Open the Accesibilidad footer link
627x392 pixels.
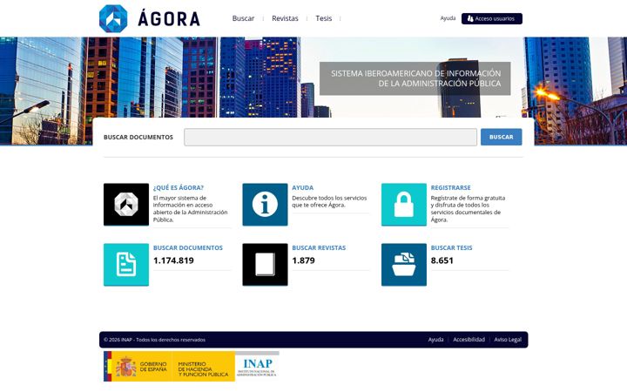click(x=469, y=340)
